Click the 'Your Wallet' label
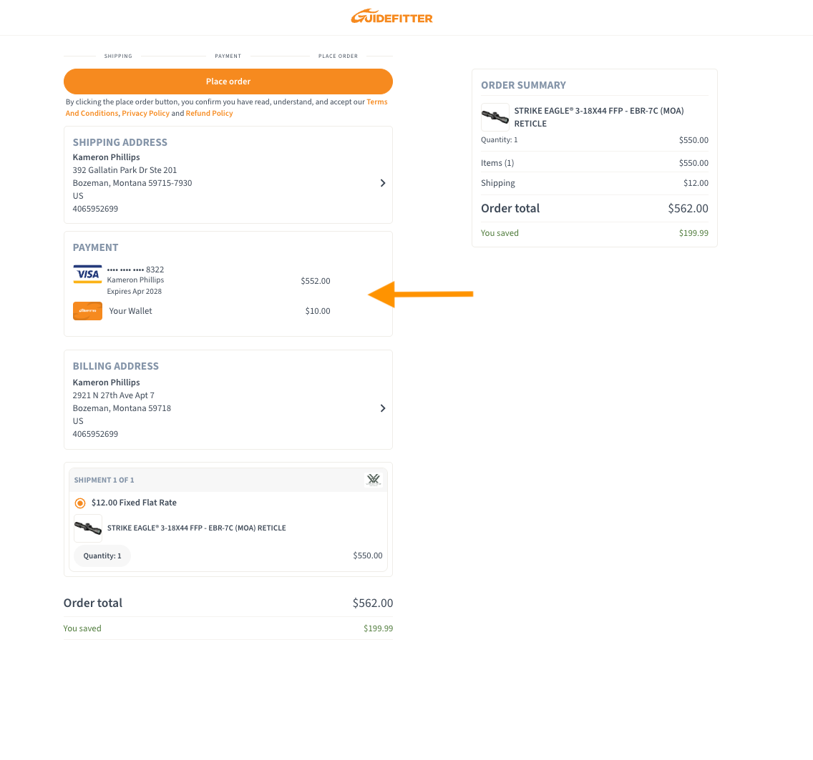Screen dimensions: 813x760 pos(131,311)
